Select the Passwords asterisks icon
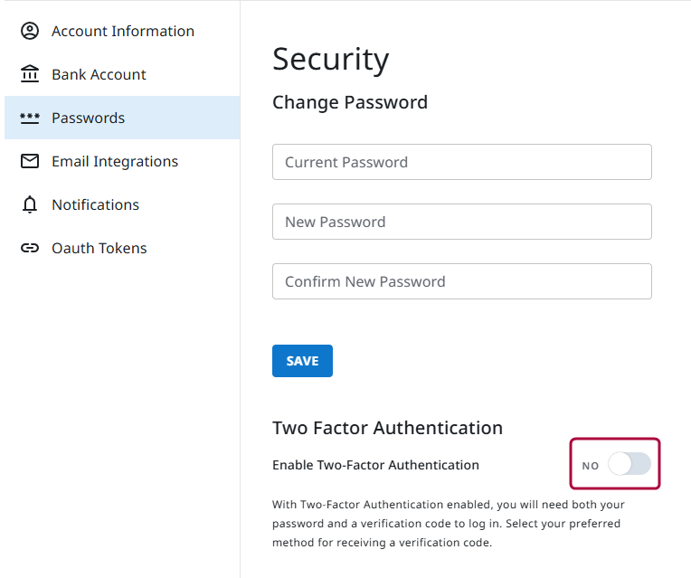The height and width of the screenshot is (578, 691). (30, 118)
